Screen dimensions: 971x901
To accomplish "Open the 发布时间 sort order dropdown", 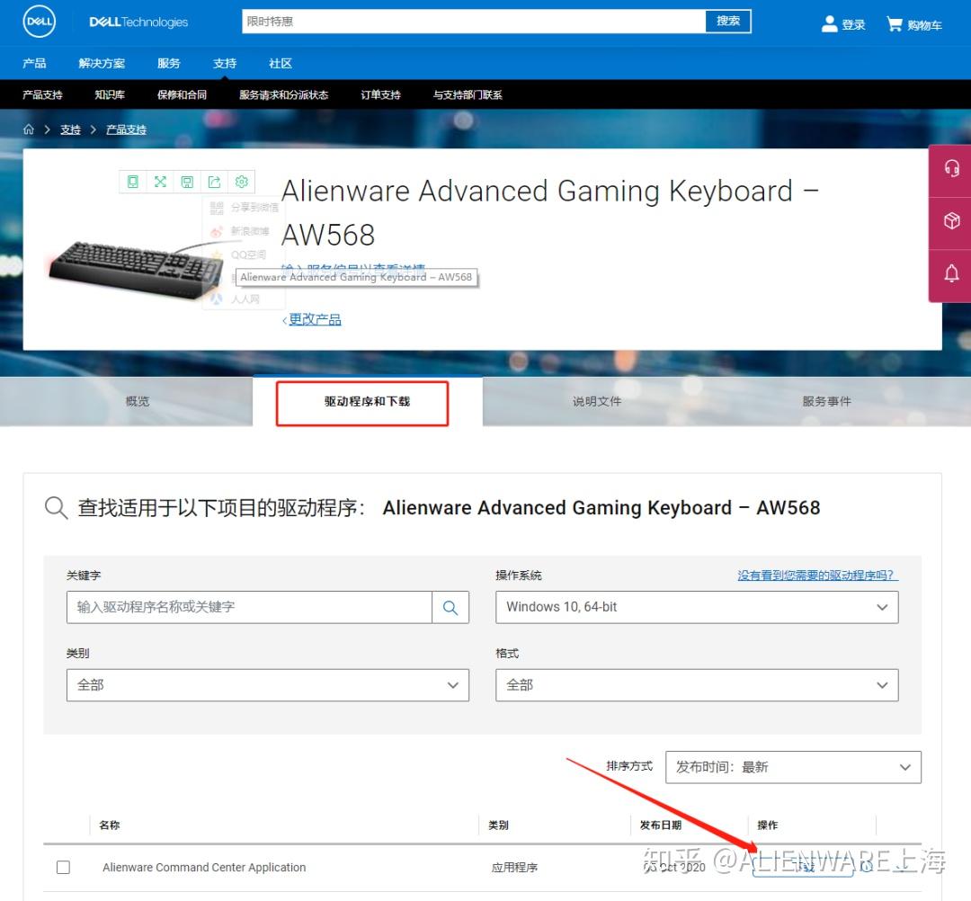I will (792, 766).
